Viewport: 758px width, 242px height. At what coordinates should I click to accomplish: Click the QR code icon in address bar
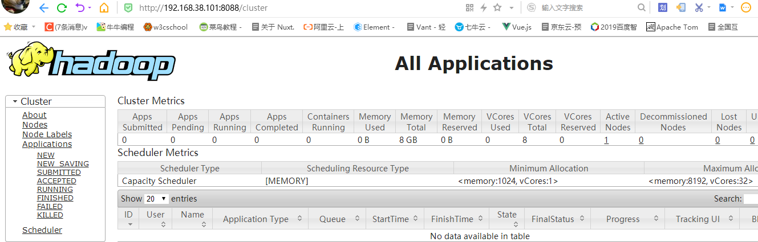pyautogui.click(x=469, y=8)
